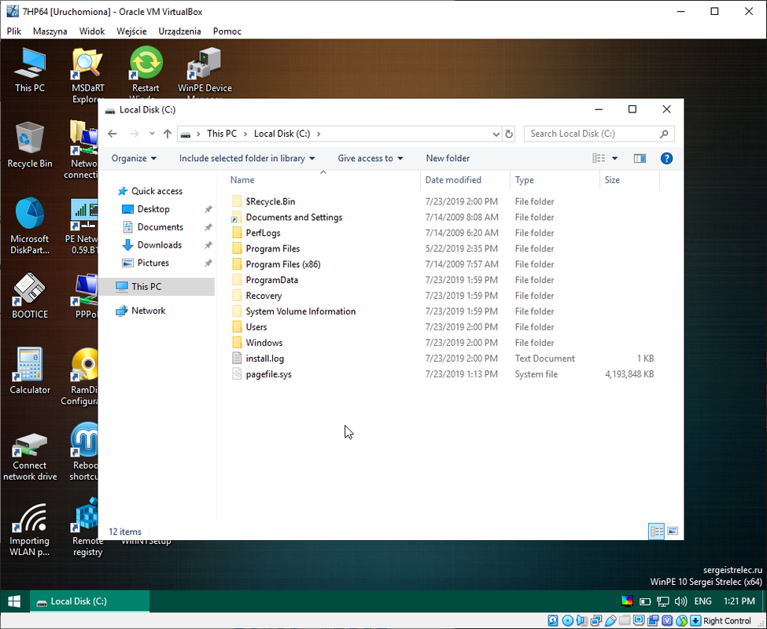Open the Pomoc menu
Image resolution: width=767 pixels, height=629 pixels.
coord(227,31)
